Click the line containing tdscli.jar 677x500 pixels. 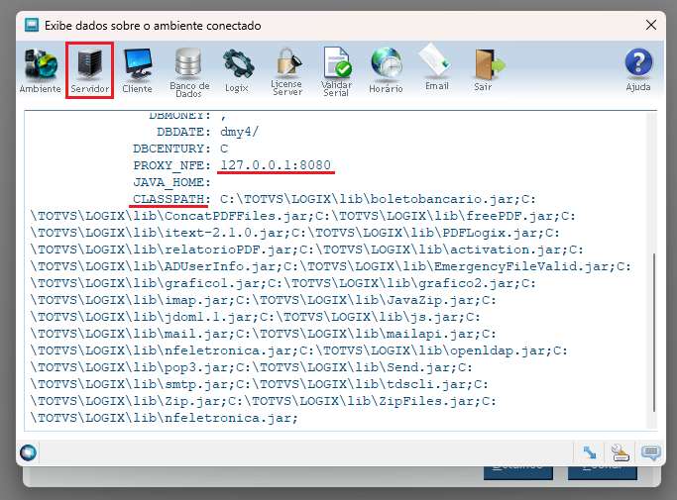[259, 384]
